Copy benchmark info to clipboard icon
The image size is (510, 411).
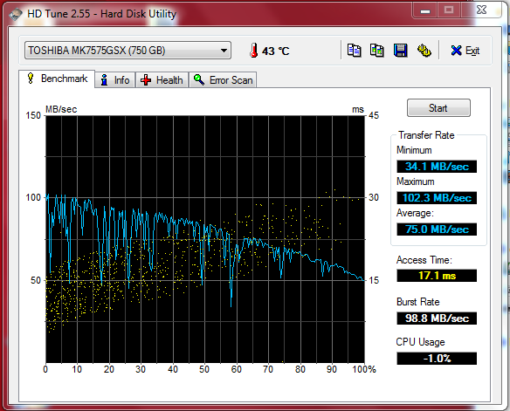click(354, 51)
